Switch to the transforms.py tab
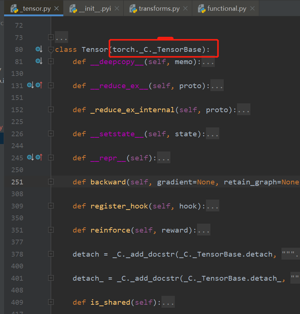The image size is (300, 314). click(159, 9)
